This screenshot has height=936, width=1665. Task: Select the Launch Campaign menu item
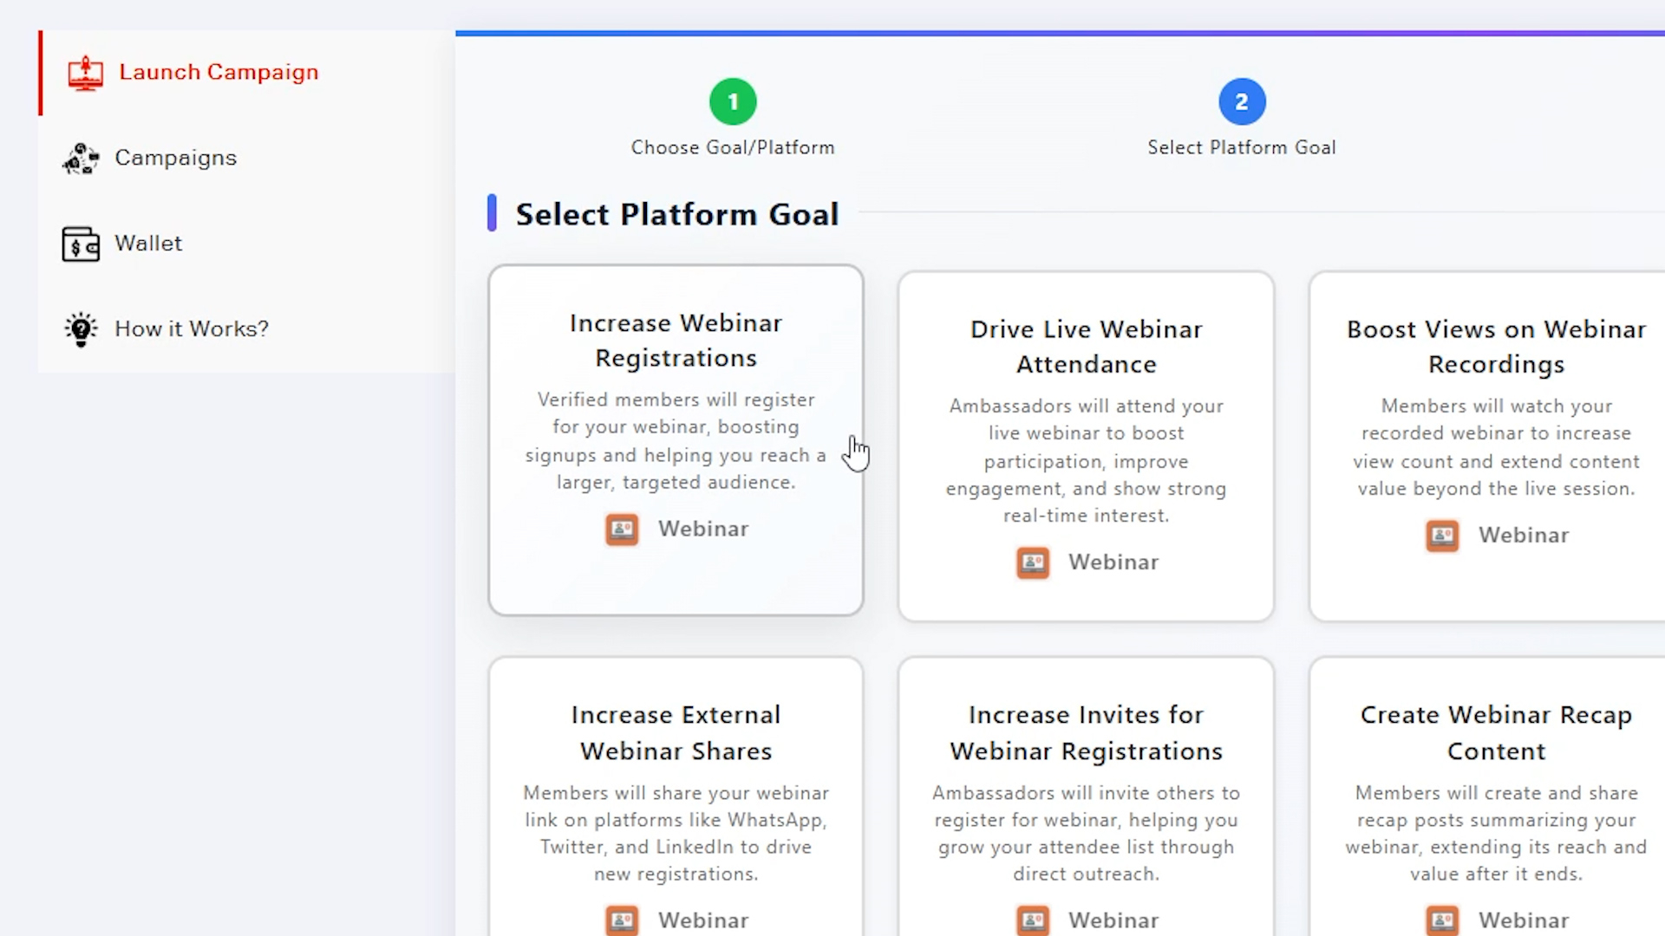(219, 73)
